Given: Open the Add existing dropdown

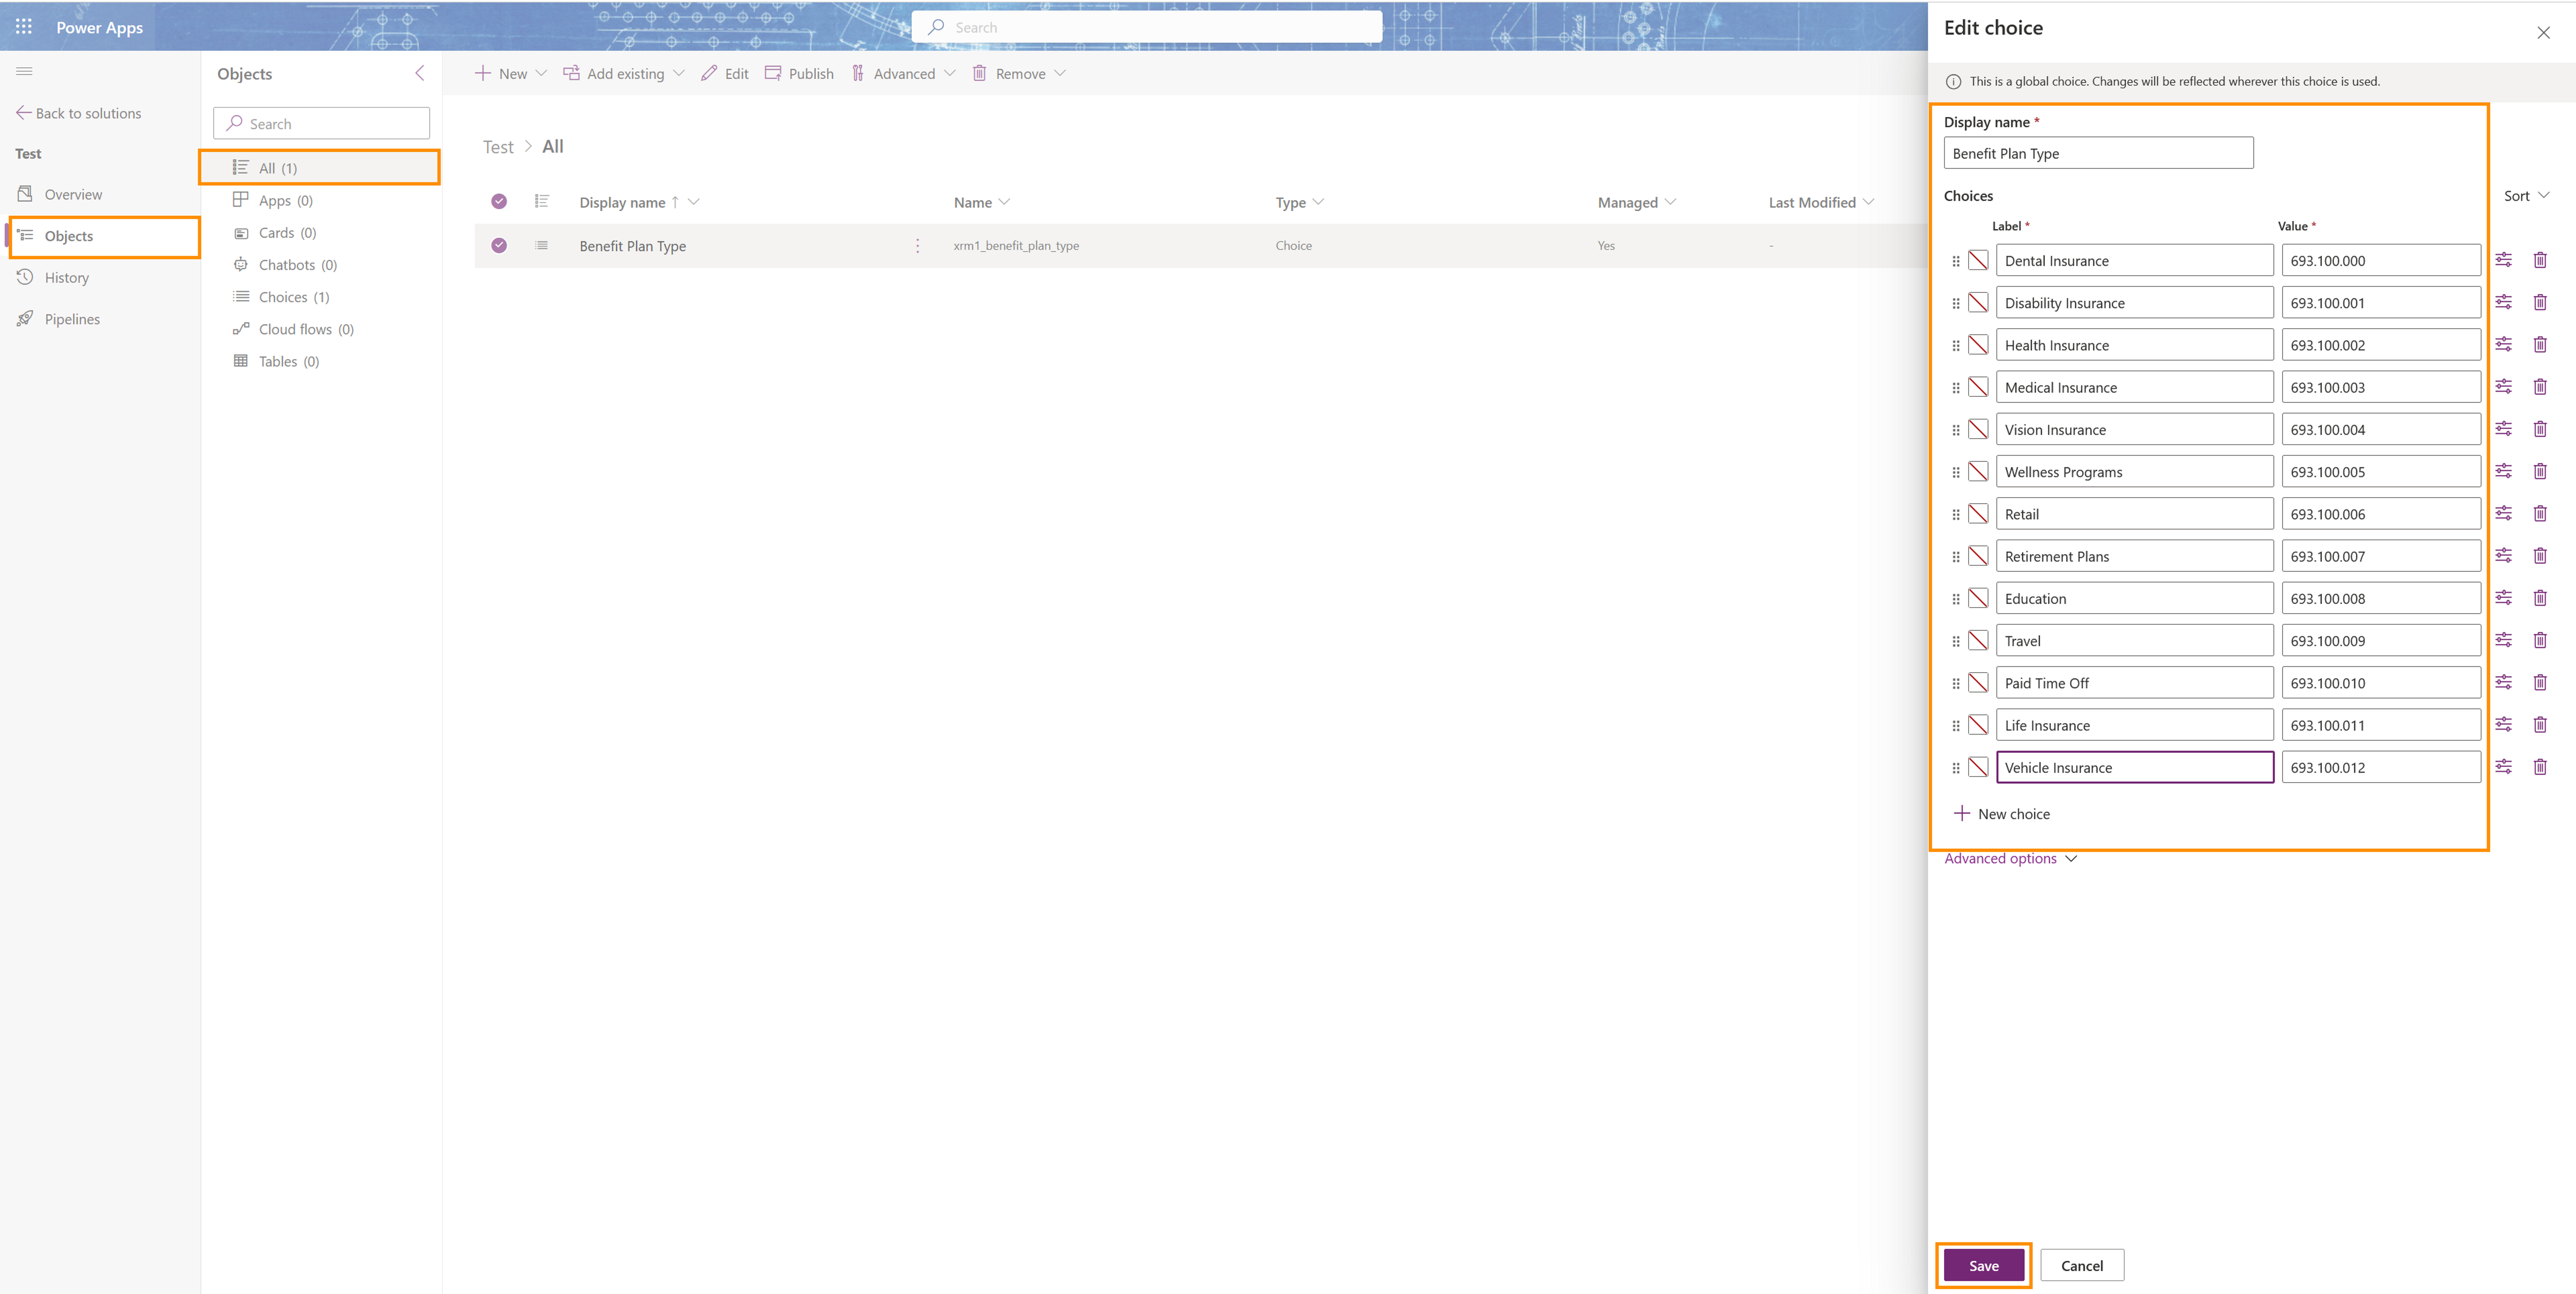Looking at the screenshot, I should pyautogui.click(x=623, y=73).
